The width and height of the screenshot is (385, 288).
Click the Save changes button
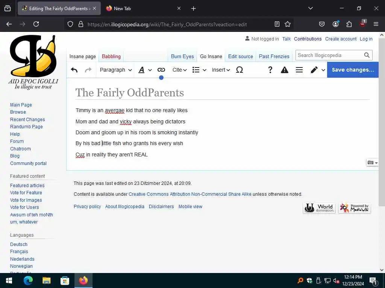click(x=353, y=70)
